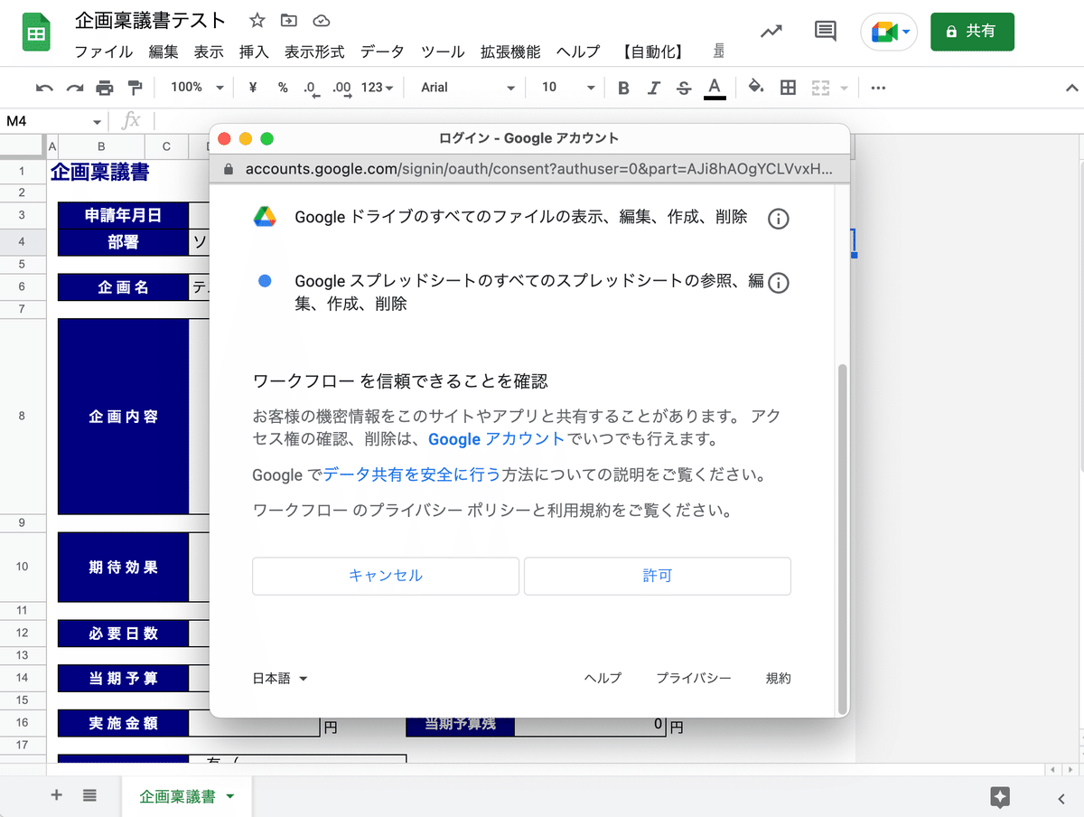Open the Arial font dropdown
The height and width of the screenshot is (817, 1084).
(x=467, y=88)
